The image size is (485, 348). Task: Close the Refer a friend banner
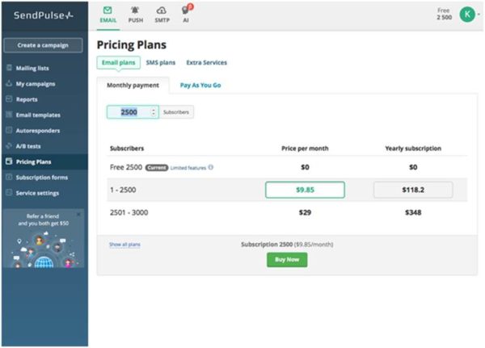(x=78, y=214)
